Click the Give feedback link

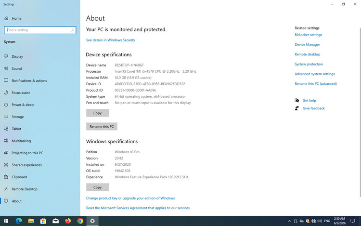tap(313, 108)
